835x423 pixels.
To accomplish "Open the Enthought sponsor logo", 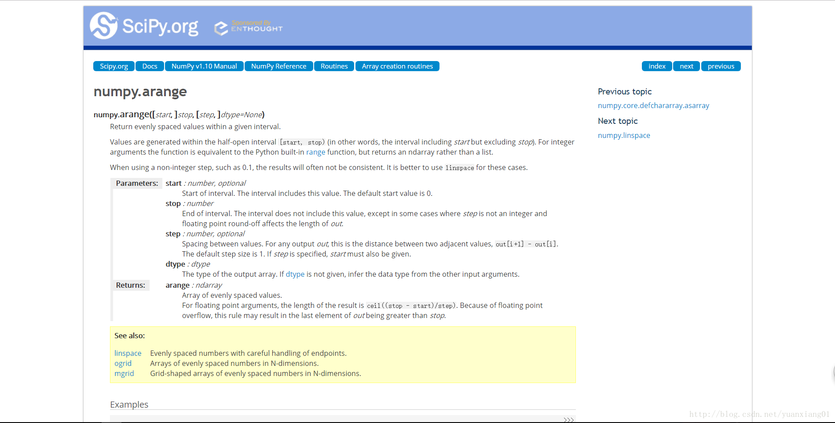I will click(249, 27).
